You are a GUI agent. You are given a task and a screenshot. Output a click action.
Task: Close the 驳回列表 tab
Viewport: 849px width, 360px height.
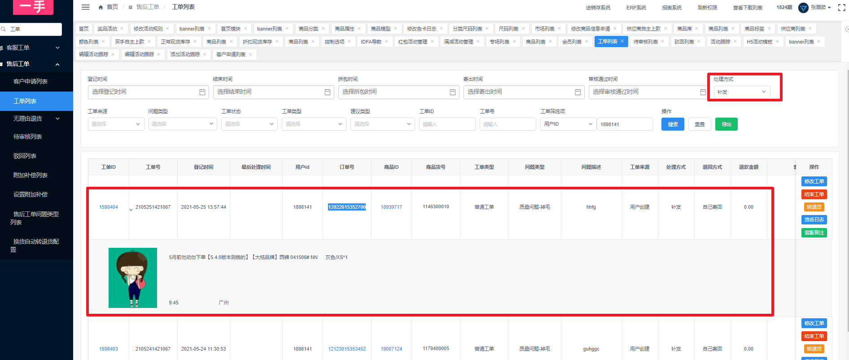point(699,42)
